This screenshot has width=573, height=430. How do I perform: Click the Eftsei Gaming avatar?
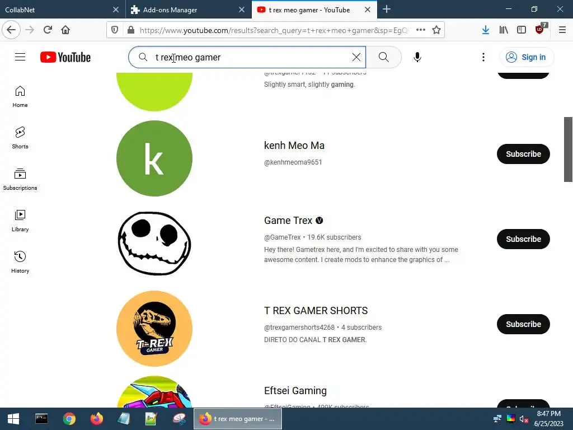click(x=154, y=391)
